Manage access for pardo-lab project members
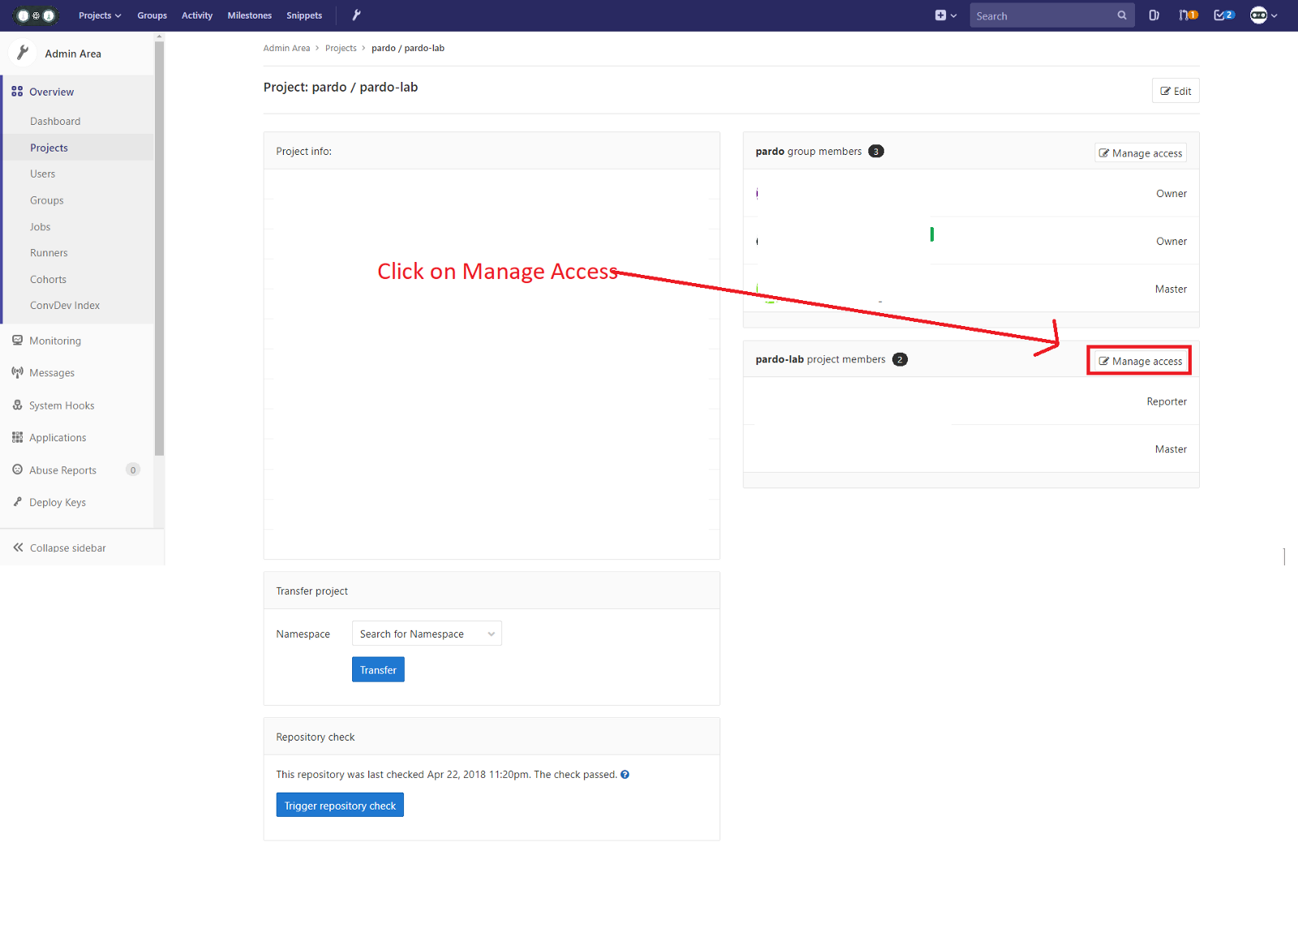The image size is (1298, 928). 1141,361
